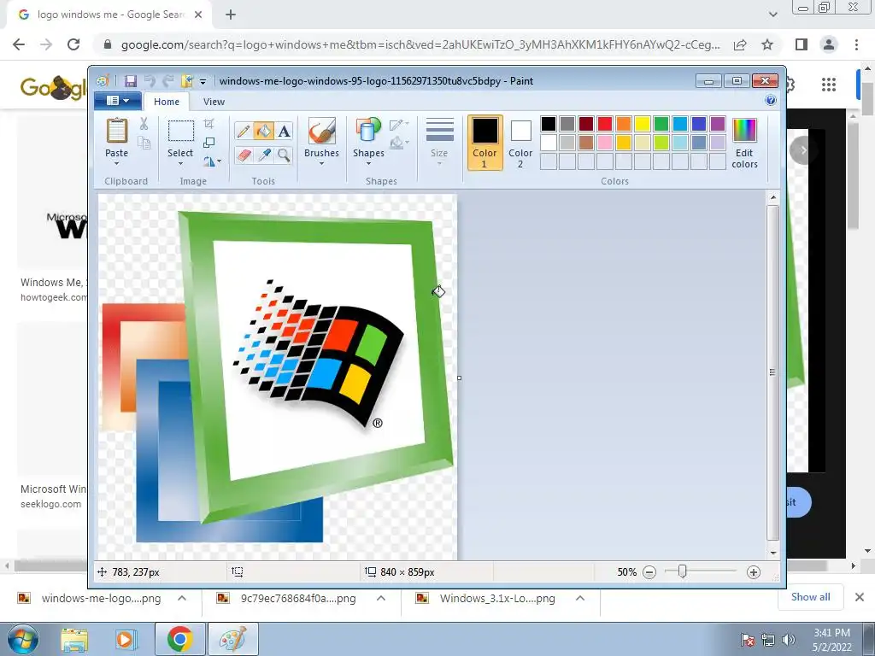875x656 pixels.
Task: Click the Cut scissors icon
Action: tap(144, 124)
